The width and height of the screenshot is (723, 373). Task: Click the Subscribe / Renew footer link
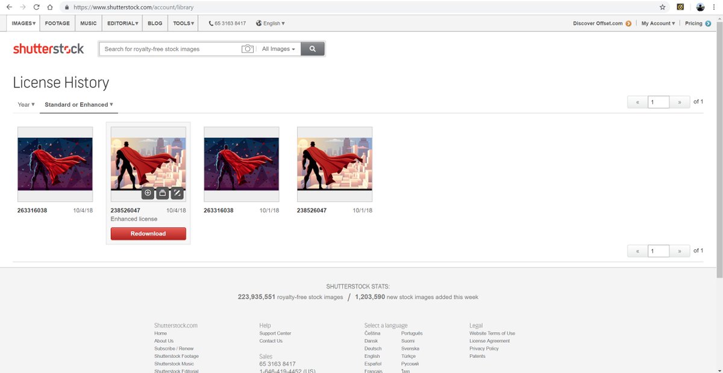pos(174,349)
